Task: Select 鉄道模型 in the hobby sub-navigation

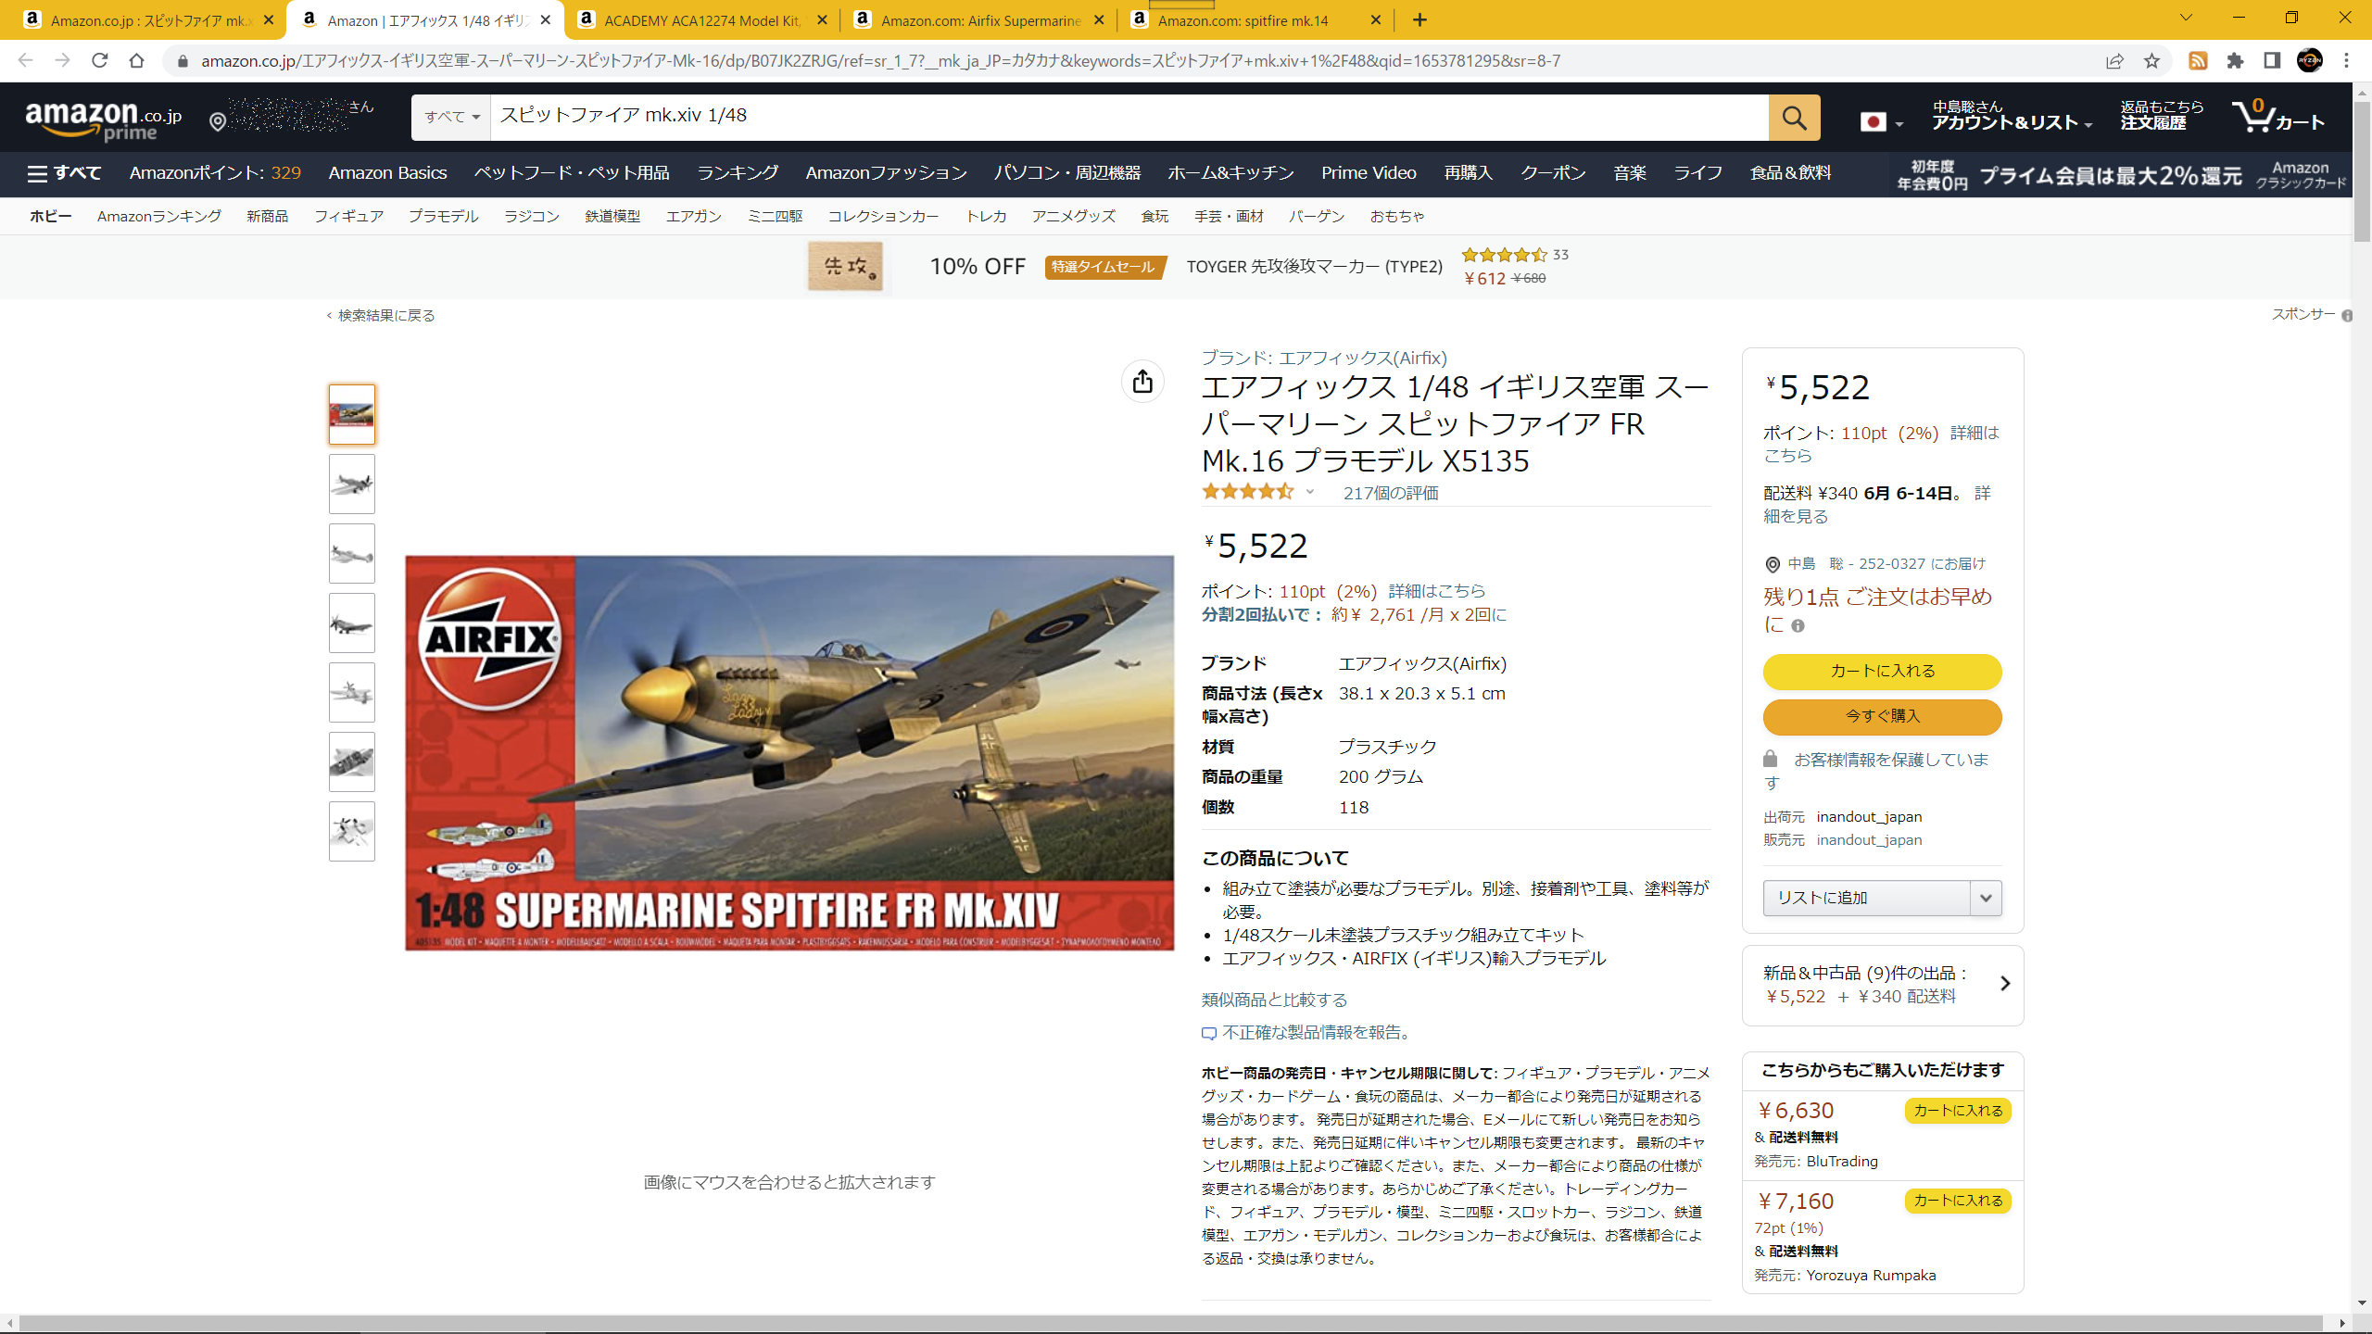Action: pos(612,217)
